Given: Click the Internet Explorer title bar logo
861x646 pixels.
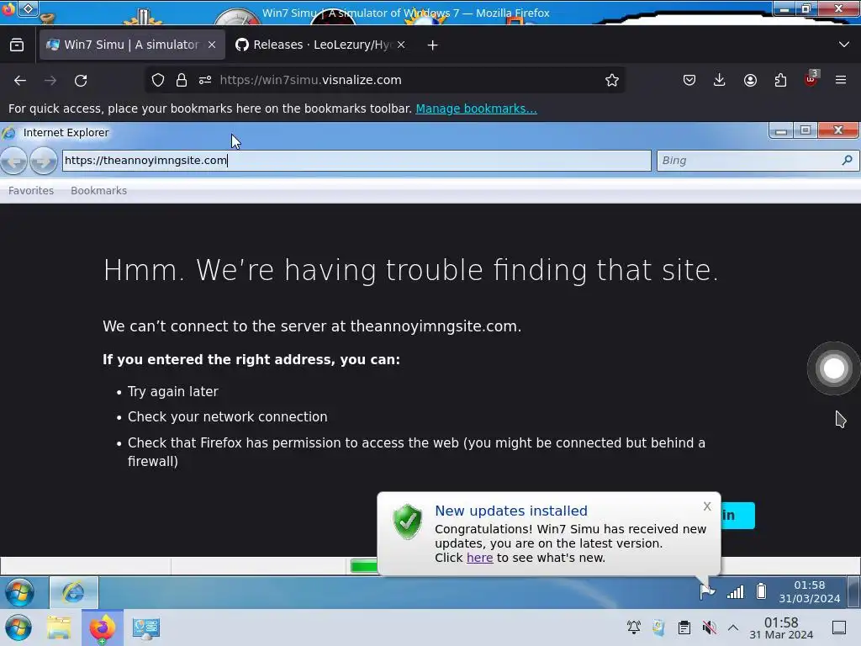Looking at the screenshot, I should point(8,133).
